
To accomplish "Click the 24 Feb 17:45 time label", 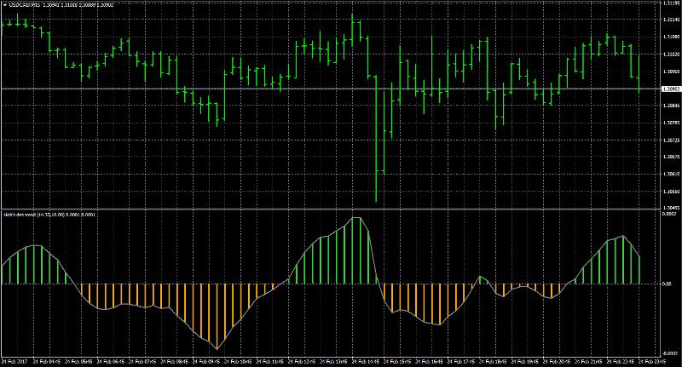I will point(462,361).
